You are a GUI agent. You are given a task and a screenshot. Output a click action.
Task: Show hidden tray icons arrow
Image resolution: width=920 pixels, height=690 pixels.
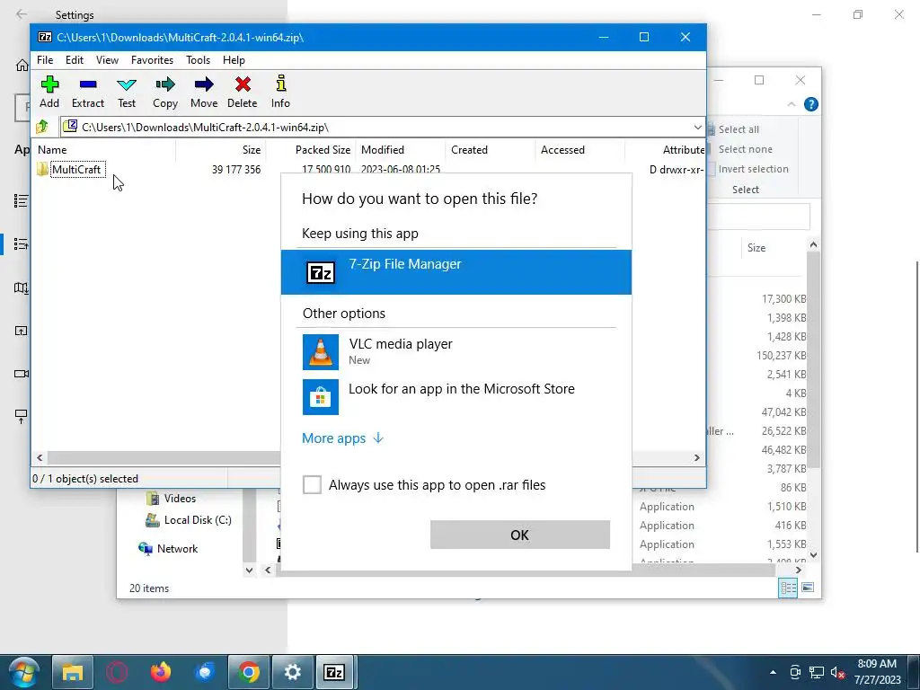773,672
